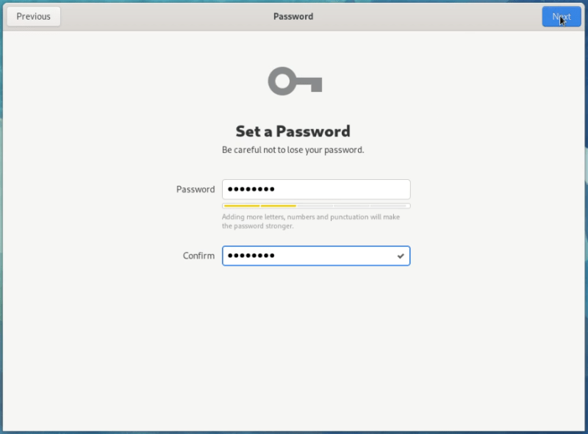Click the confirmation tick next to the password dots
This screenshot has height=434, width=588.
click(x=400, y=256)
